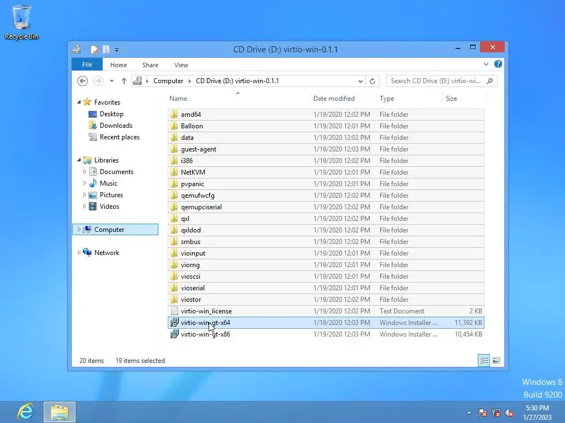The width and height of the screenshot is (565, 423).
Task: Expand the Network tree node
Action: pos(79,252)
